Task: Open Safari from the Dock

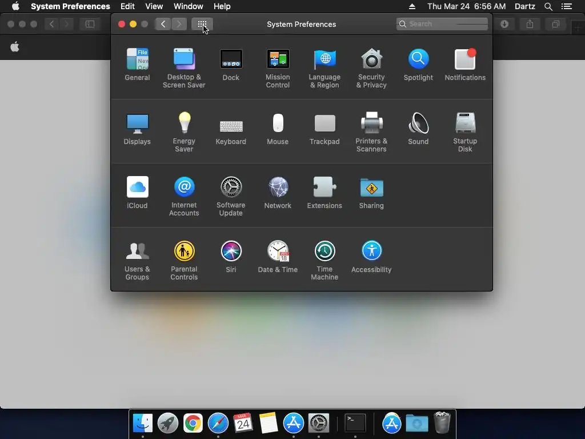Action: [218, 423]
